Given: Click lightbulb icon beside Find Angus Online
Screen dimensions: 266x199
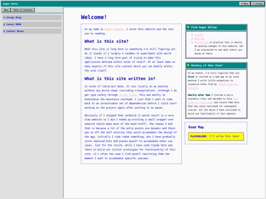Looking at the screenshot, I should pyautogui.click(x=188, y=27).
